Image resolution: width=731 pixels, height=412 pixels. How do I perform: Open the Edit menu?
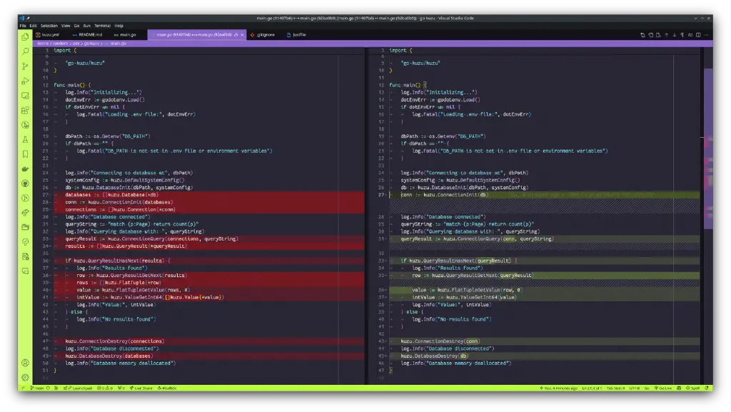pos(33,26)
